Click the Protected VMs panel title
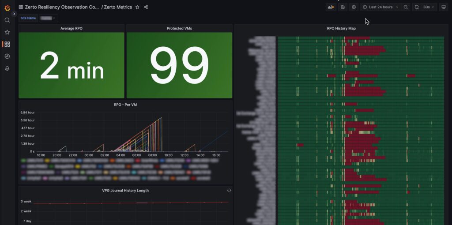Image resolution: width=452 pixels, height=225 pixels. point(179,29)
